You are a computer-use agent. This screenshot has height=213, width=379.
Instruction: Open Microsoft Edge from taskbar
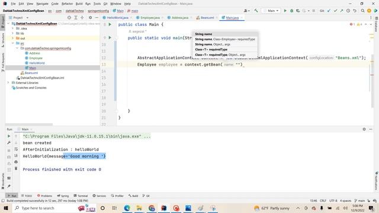[x=127, y=208]
